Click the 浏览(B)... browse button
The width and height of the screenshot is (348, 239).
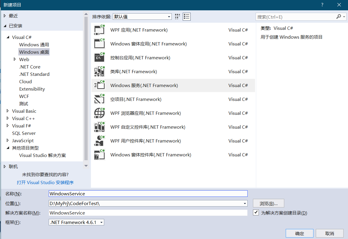pos(269,204)
